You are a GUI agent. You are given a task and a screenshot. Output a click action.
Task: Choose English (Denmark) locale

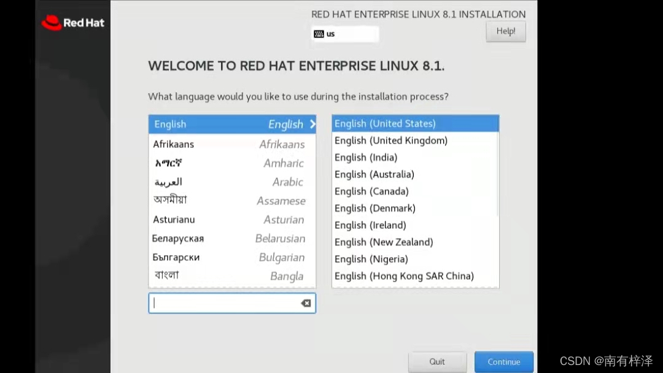point(415,208)
